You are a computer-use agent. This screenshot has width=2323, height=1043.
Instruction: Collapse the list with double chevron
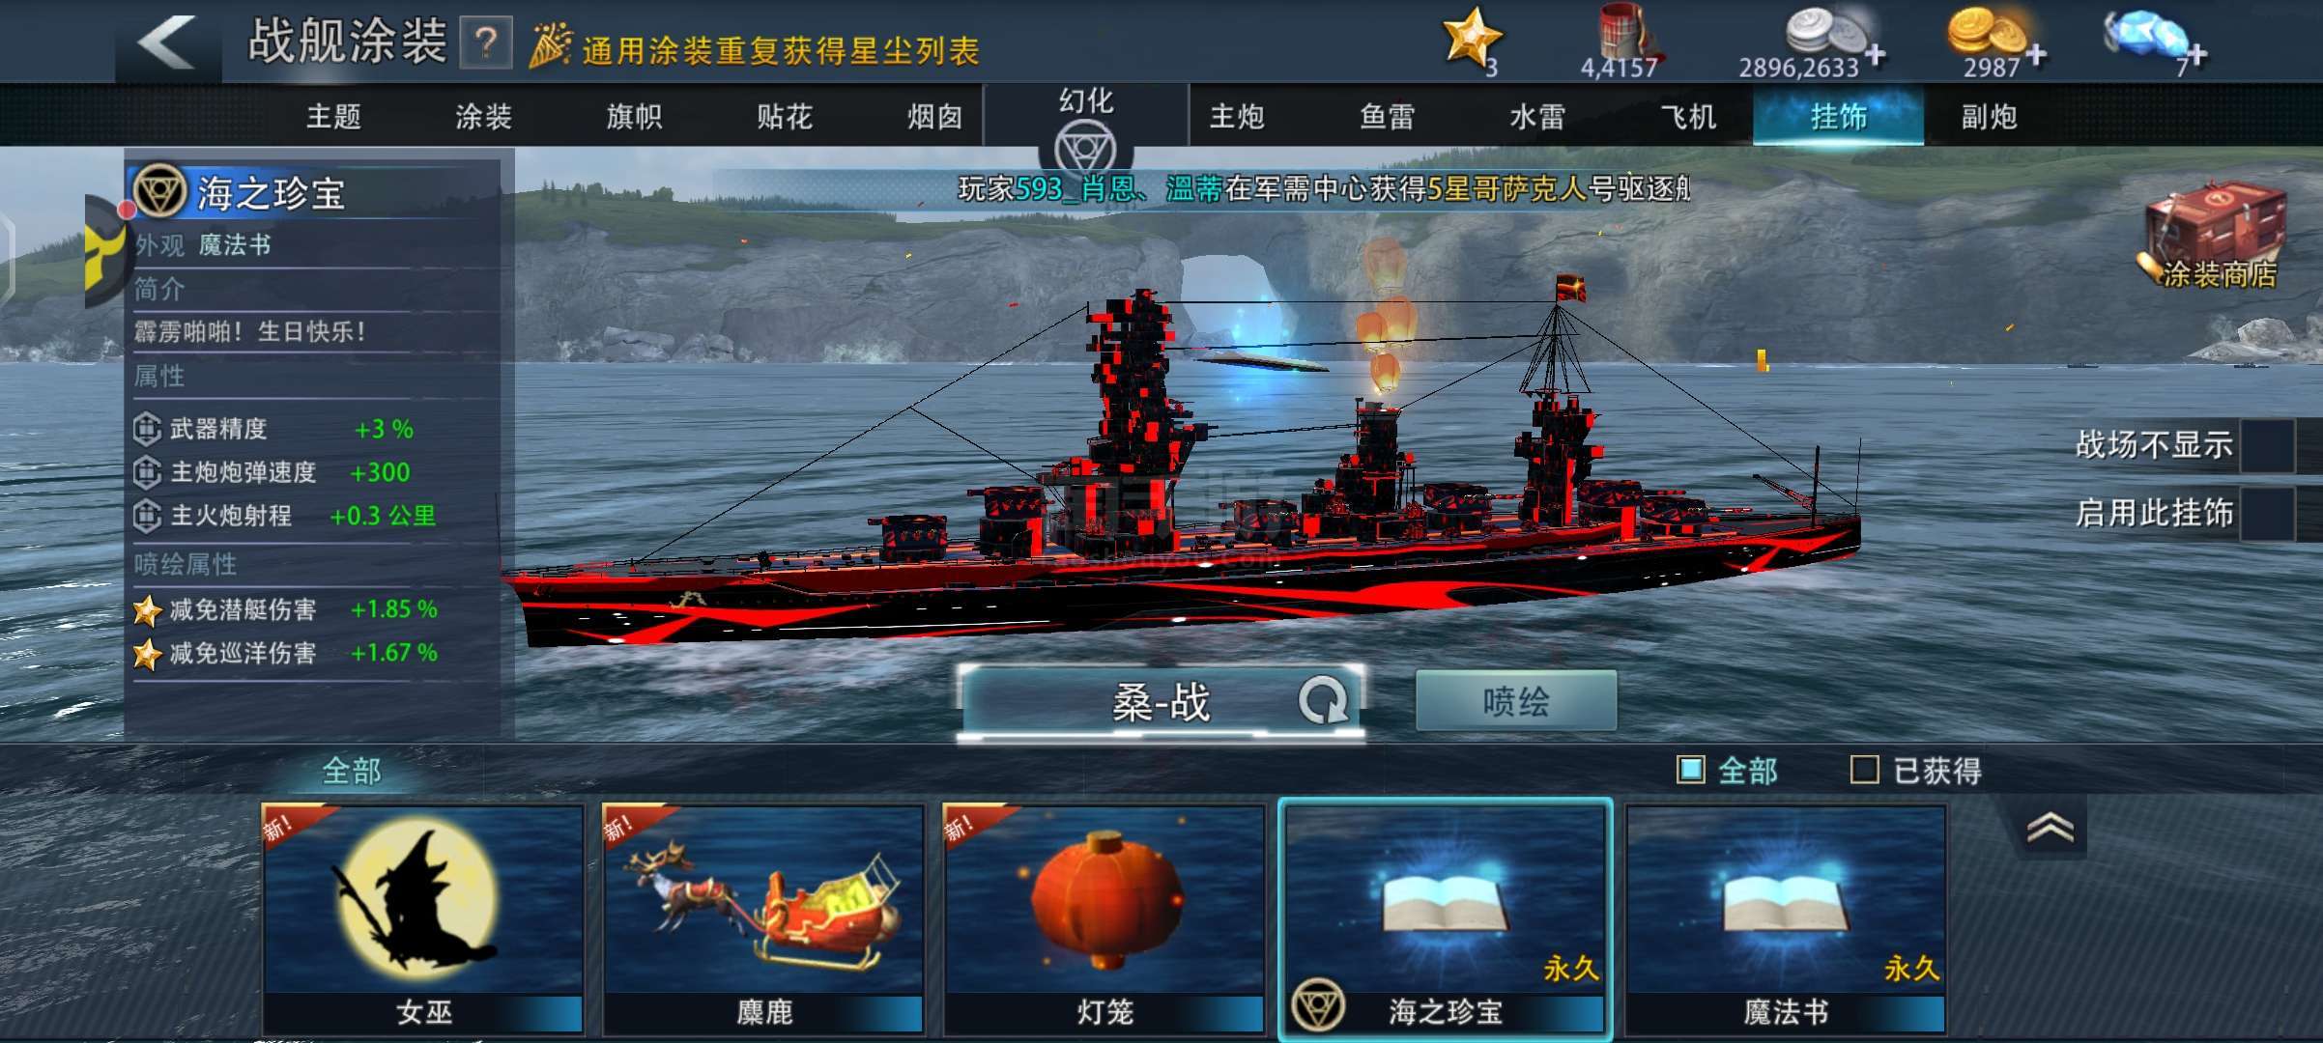(x=2050, y=828)
